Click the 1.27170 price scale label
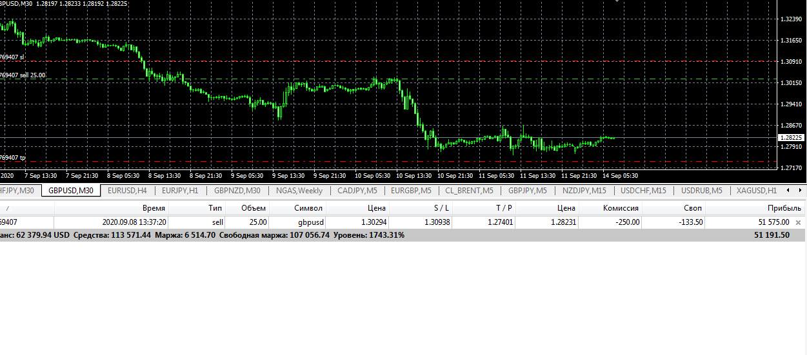 (792, 168)
